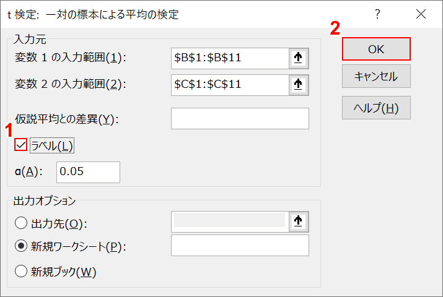Click the 仮説平均との差異(Y) input box
The width and height of the screenshot is (443, 297).
[x=240, y=118]
